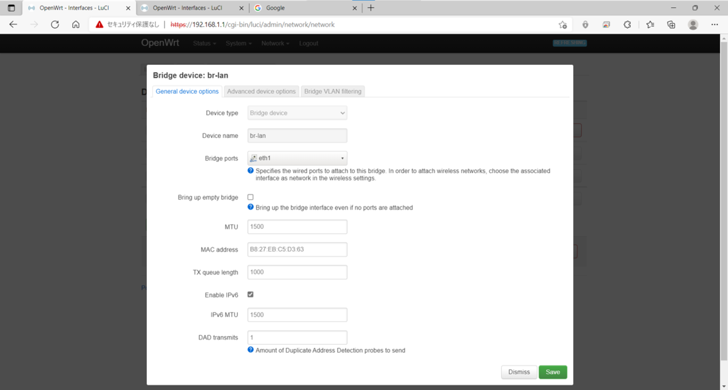The width and height of the screenshot is (728, 390).
Task: Switch to the Google browser tab
Action: click(x=306, y=8)
